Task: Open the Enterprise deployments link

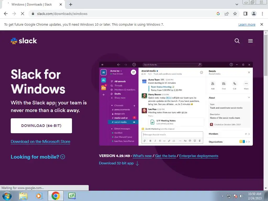Action: tap(199, 156)
